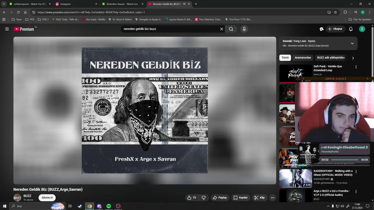Open options menu for KADEBOSTANY video
Viewport: 374px width, 210px height.
356,172
